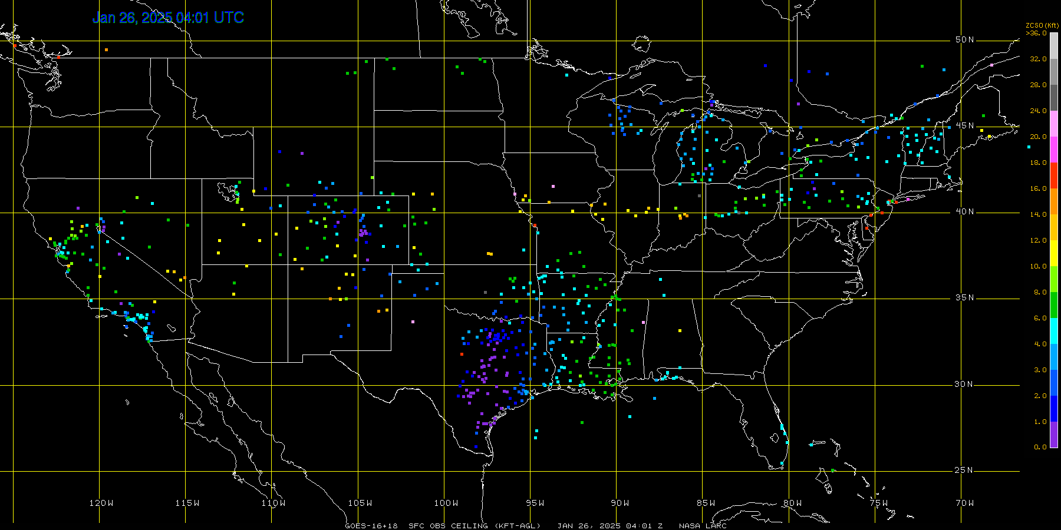Image resolution: width=1061 pixels, height=530 pixels.
Task: Click the '14.0' legend value
Action: [x=1039, y=214]
